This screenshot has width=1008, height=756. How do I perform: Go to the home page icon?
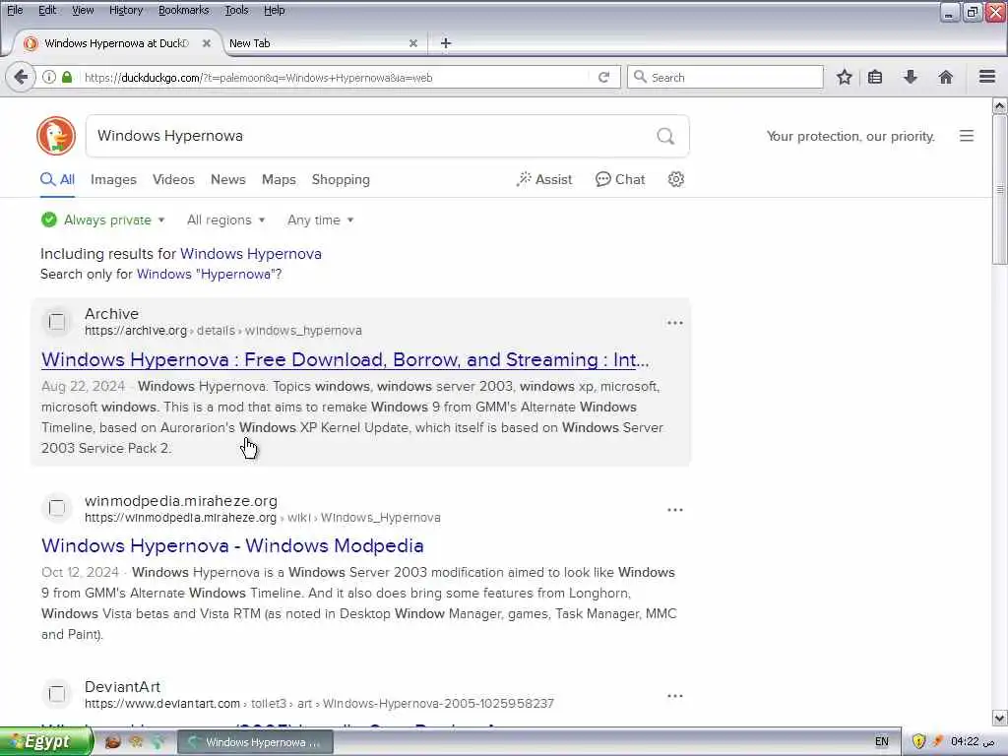(945, 77)
